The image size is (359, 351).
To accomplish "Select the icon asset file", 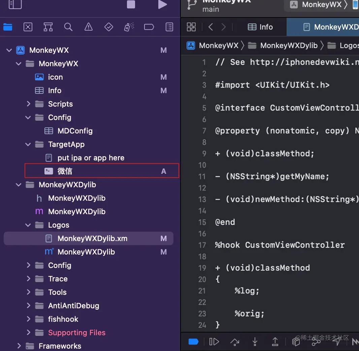I will click(x=88, y=77).
